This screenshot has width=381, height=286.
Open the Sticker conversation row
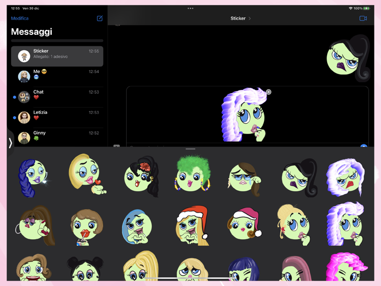click(x=57, y=56)
